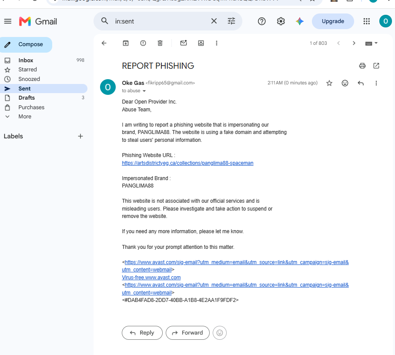Click the search magnifier icon
The width and height of the screenshot is (395, 355).
[x=104, y=21]
